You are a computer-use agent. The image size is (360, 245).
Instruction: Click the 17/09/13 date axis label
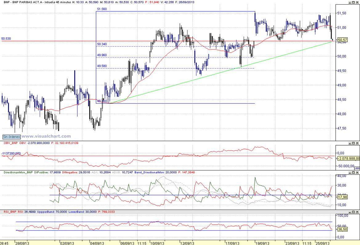point(233,243)
